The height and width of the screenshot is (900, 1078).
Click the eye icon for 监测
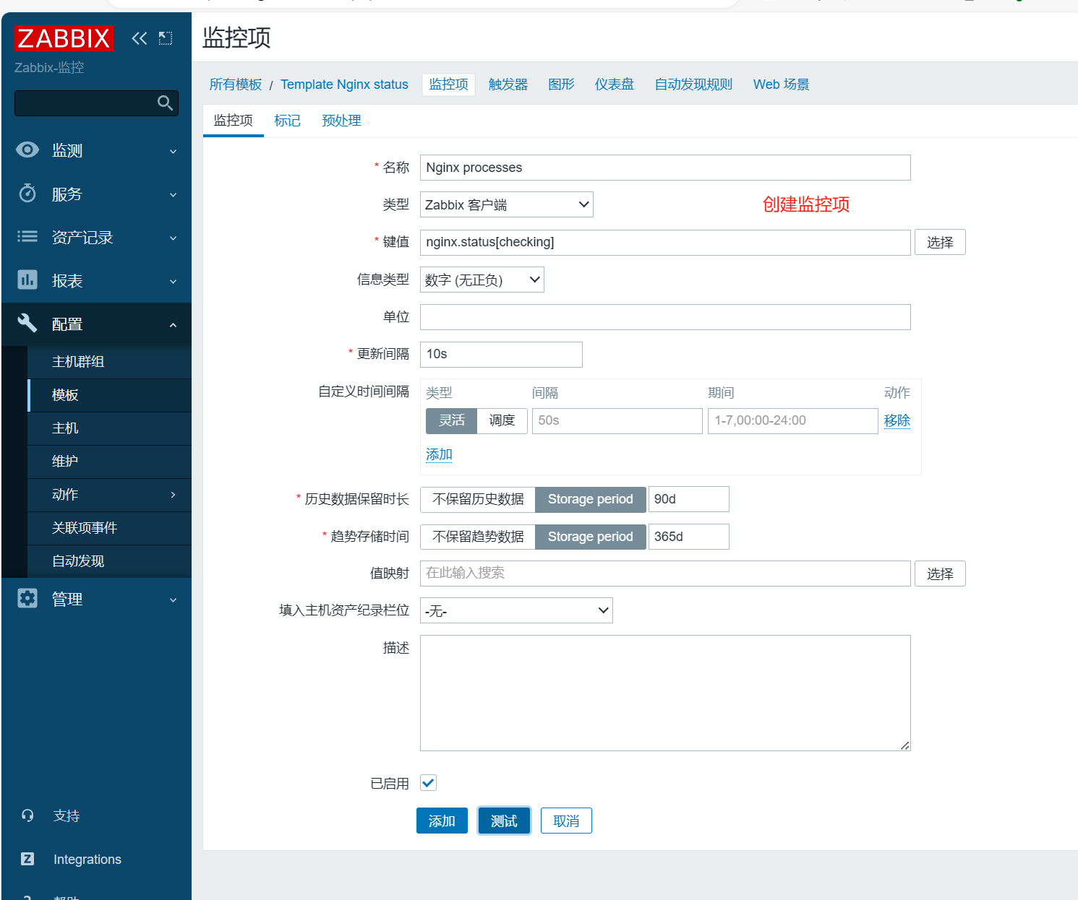27,150
